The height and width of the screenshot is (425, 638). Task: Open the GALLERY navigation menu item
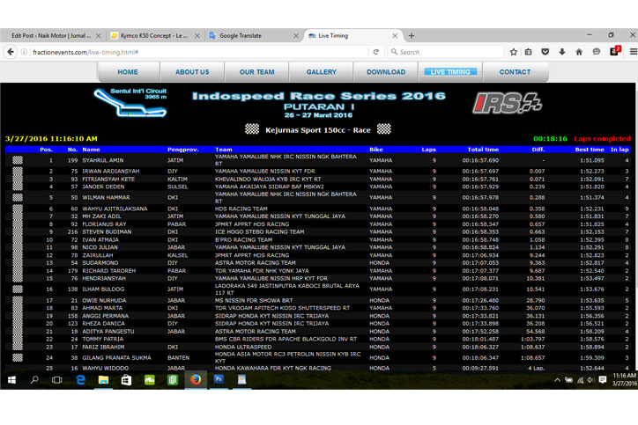click(322, 72)
